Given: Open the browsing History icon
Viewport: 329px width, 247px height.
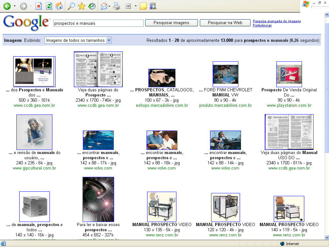Looking at the screenshot, I should (92, 6).
